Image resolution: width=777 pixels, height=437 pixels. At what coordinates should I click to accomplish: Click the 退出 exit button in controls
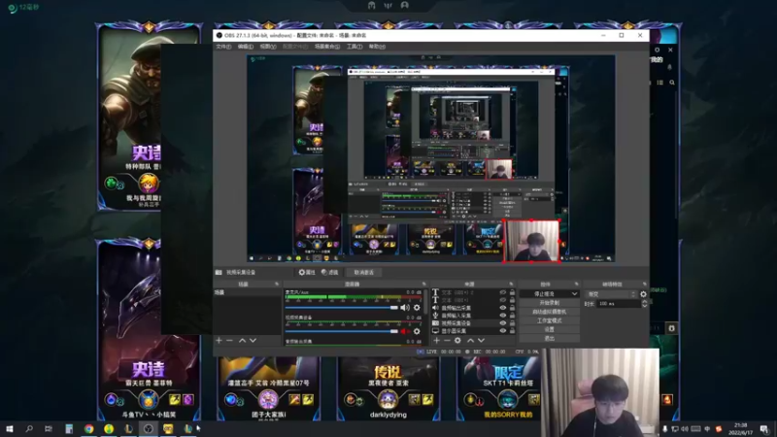tap(549, 338)
